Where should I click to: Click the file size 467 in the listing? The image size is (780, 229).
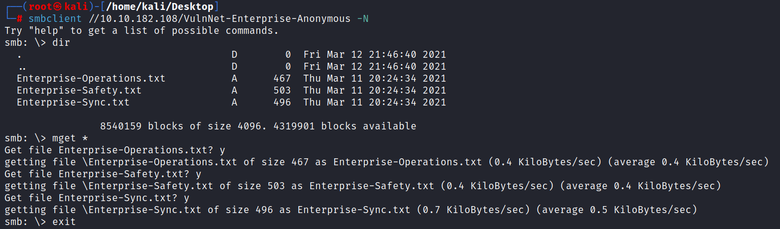point(282,79)
